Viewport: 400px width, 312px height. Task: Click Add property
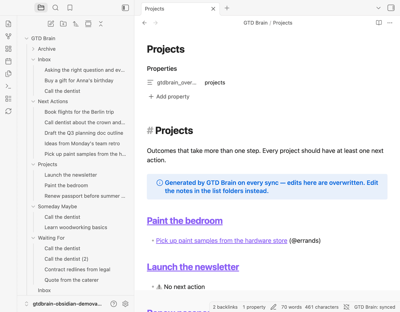pos(169,97)
